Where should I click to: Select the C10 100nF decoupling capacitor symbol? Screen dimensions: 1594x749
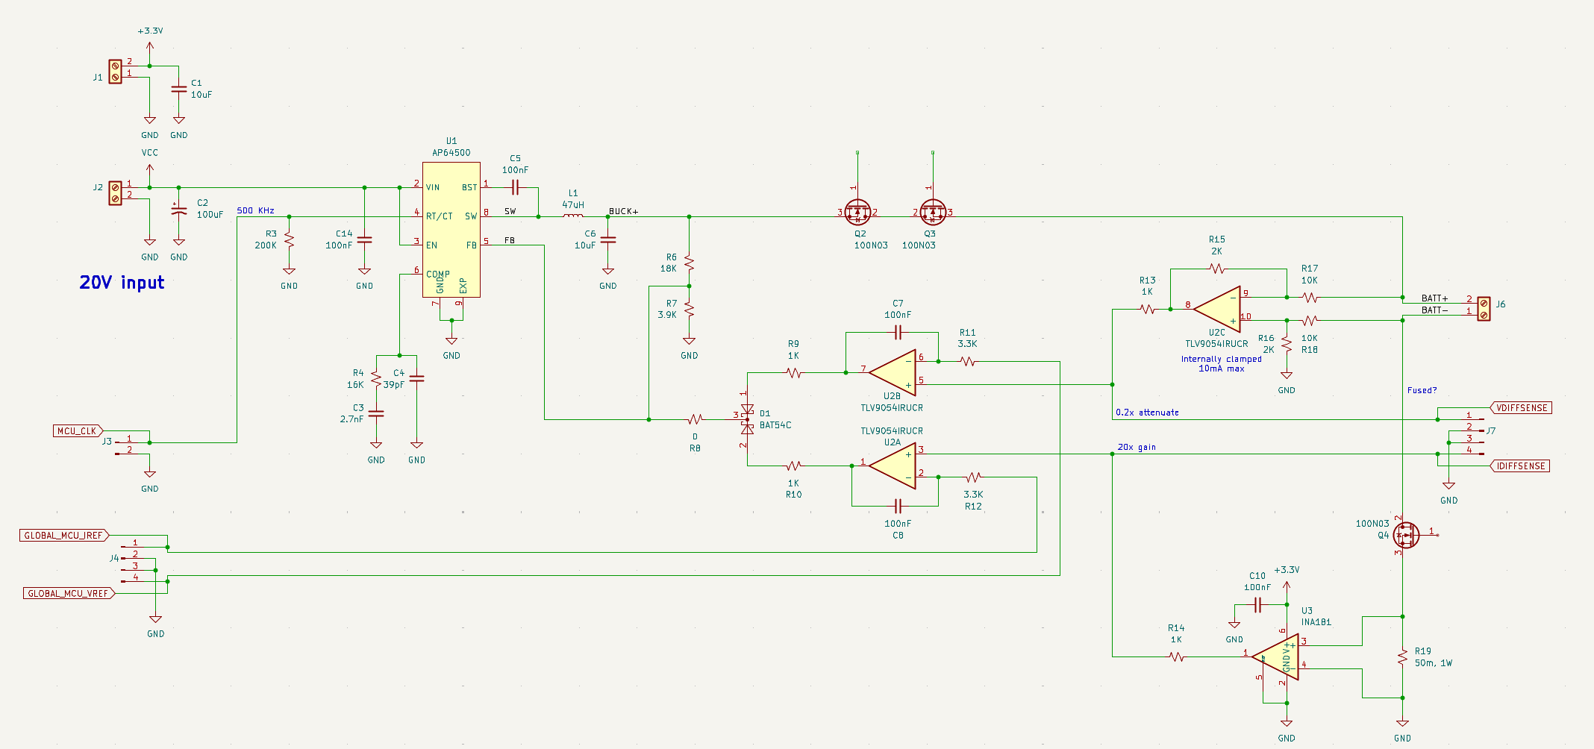click(x=1257, y=604)
